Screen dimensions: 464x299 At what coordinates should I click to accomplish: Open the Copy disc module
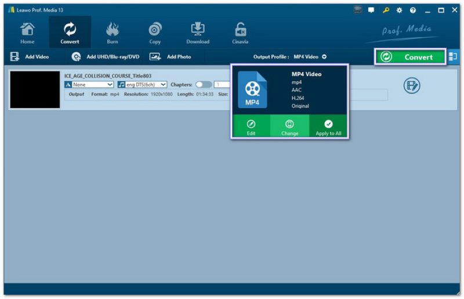click(x=155, y=33)
